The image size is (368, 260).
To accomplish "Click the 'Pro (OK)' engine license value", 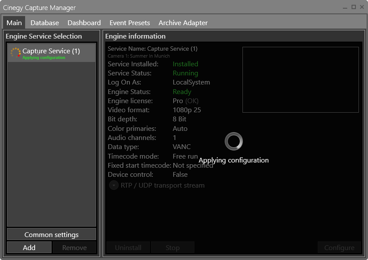I will click(x=186, y=101).
